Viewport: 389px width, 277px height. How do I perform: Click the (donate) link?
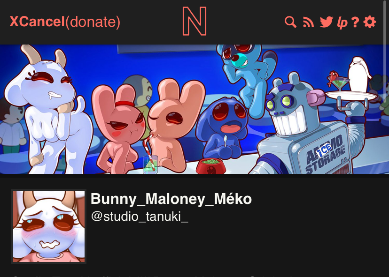tap(93, 22)
